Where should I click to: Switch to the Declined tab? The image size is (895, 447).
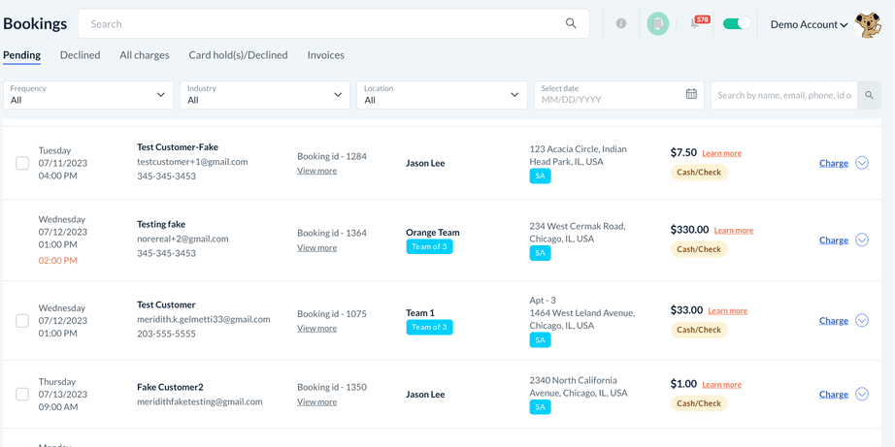(x=80, y=55)
